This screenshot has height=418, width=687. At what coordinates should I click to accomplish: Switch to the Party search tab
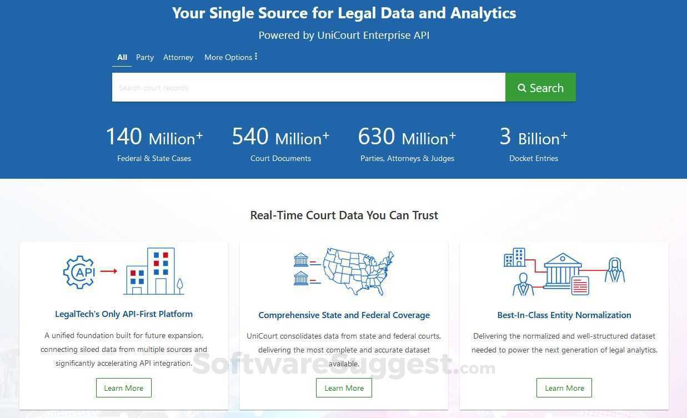pos(145,57)
